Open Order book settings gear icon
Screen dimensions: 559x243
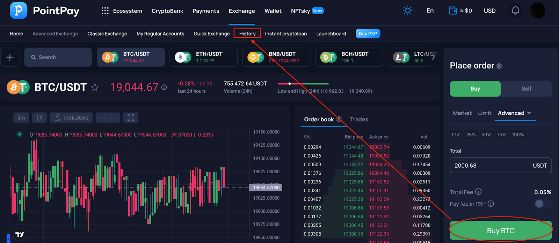(339, 119)
